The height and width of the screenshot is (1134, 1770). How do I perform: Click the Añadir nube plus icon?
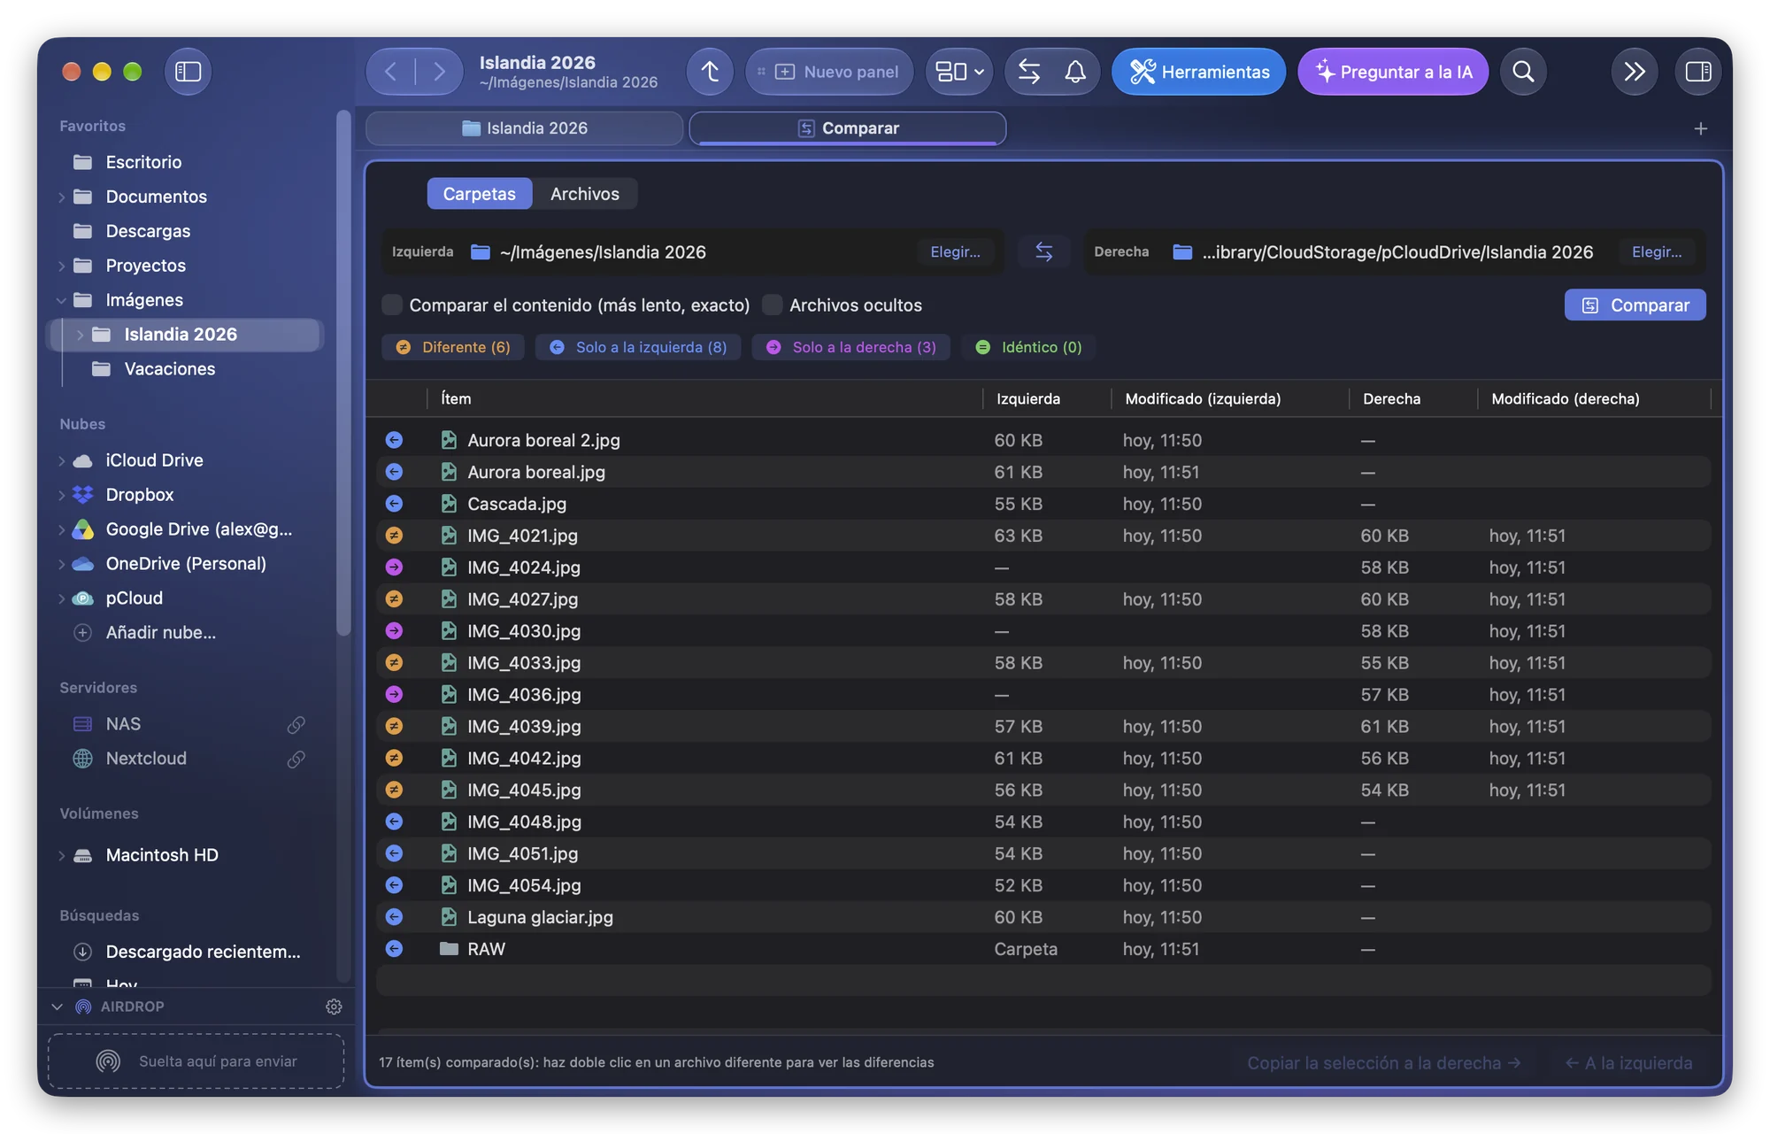coord(82,633)
